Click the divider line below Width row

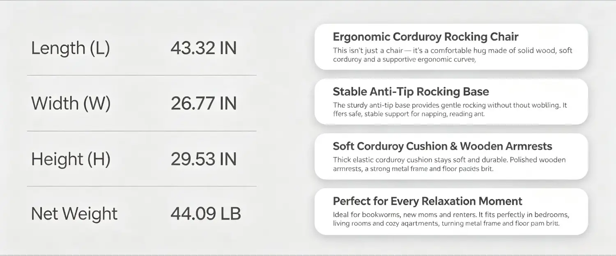(142, 131)
